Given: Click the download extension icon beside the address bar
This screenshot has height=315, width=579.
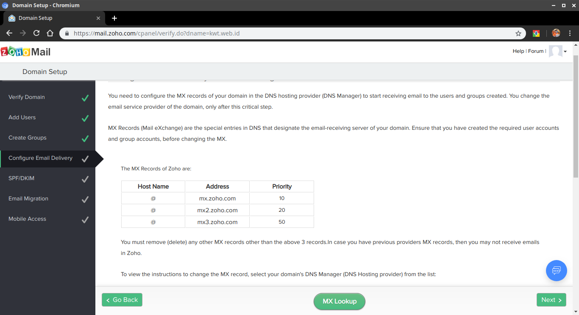Looking at the screenshot, I should 536,33.
